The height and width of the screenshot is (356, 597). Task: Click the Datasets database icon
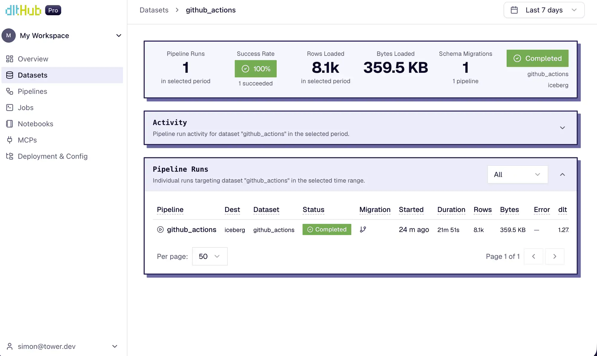(10, 75)
